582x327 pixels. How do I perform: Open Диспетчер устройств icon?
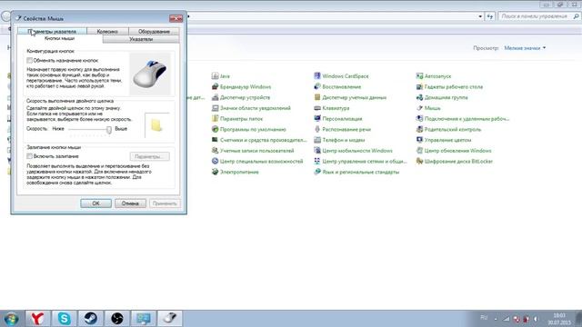click(215, 97)
